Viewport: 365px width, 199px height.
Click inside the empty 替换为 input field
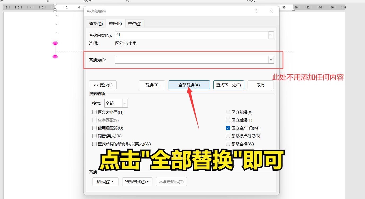191,59
